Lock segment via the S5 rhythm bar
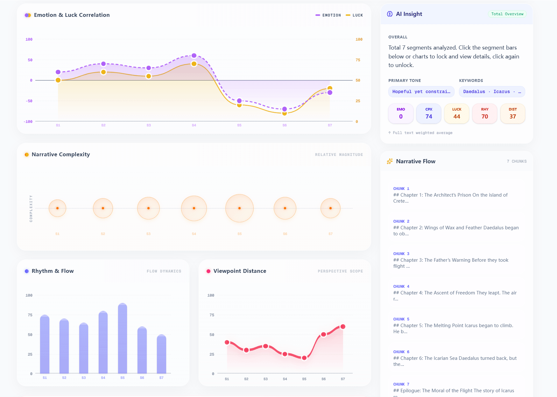Image resolution: width=557 pixels, height=397 pixels. 123,339
